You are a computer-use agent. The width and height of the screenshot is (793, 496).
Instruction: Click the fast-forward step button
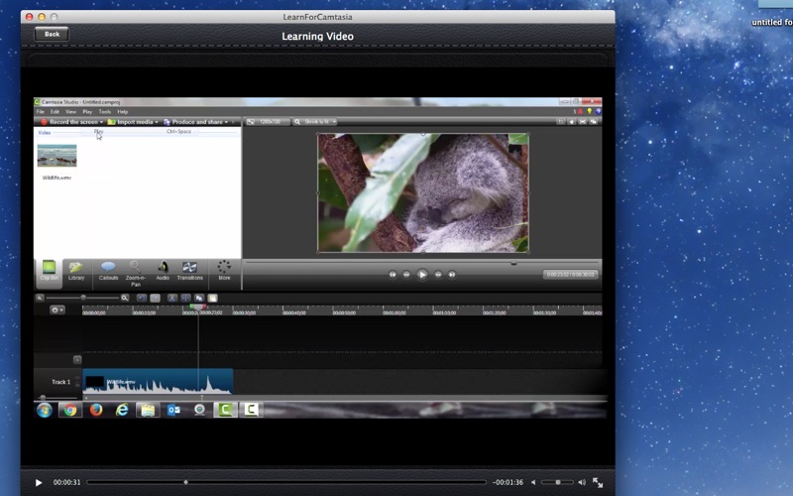(438, 275)
